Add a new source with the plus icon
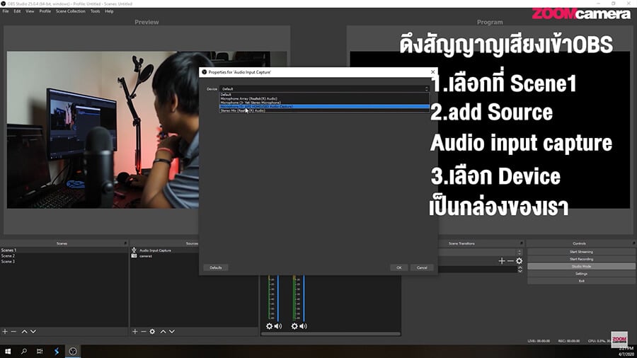The width and height of the screenshot is (637, 358). 135,332
